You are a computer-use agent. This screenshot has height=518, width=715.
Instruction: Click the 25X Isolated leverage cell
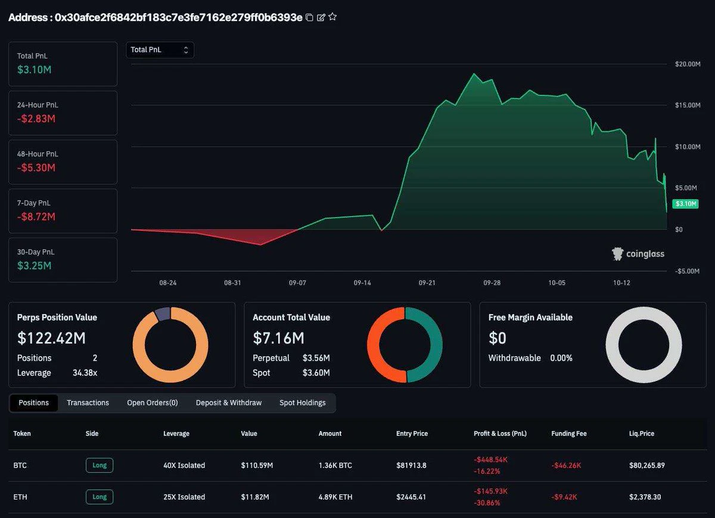[184, 497]
